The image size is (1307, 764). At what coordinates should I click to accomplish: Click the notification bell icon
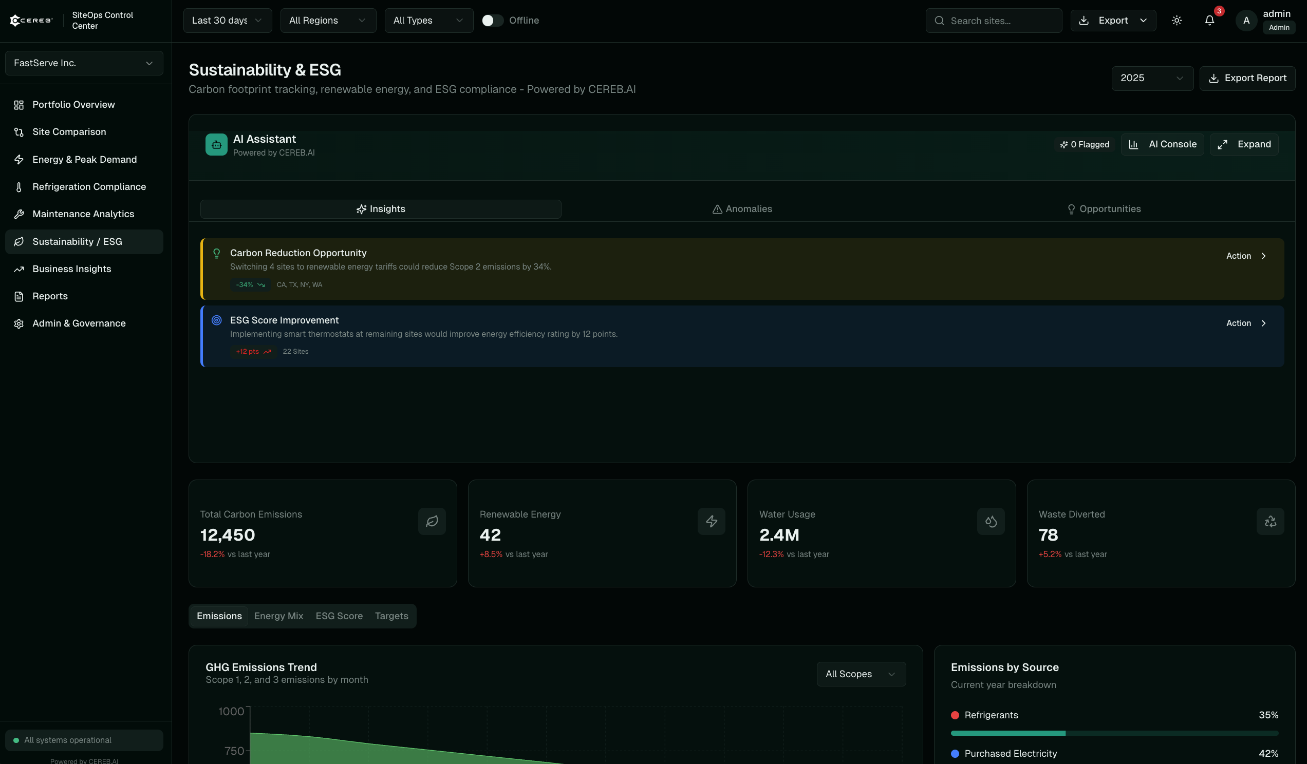coord(1209,21)
